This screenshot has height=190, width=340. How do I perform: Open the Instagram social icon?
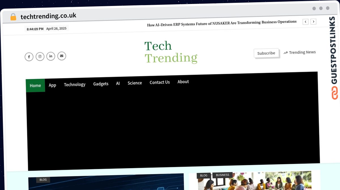point(40,56)
